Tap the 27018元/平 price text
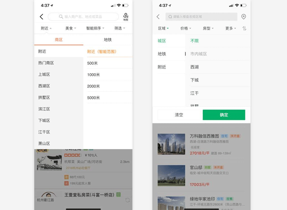The height and width of the screenshot is (210, 287). point(199,153)
